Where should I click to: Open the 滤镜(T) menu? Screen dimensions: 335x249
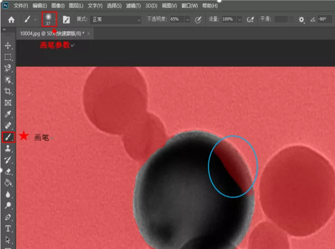tap(133, 6)
